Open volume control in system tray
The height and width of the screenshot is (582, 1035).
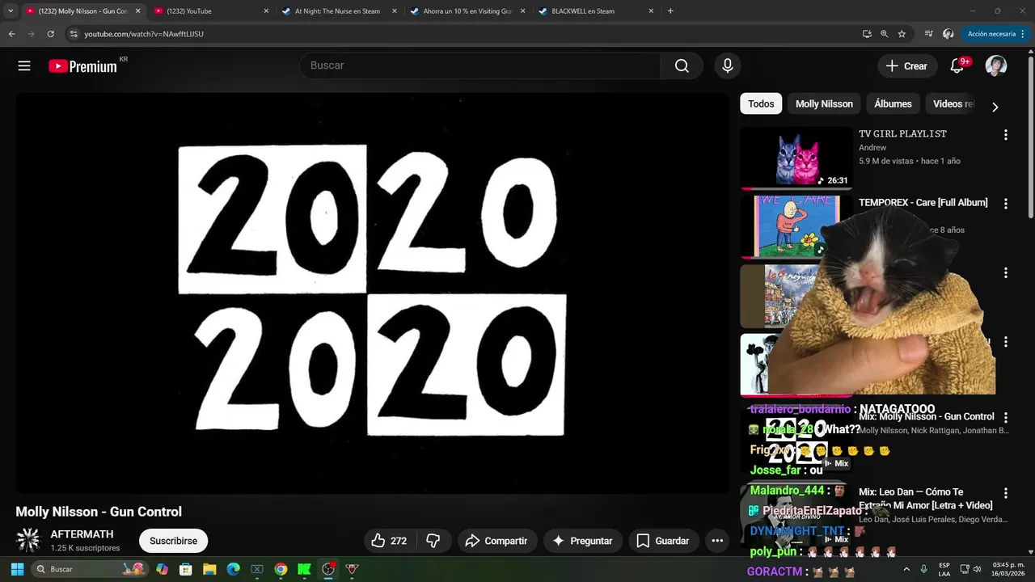click(977, 569)
